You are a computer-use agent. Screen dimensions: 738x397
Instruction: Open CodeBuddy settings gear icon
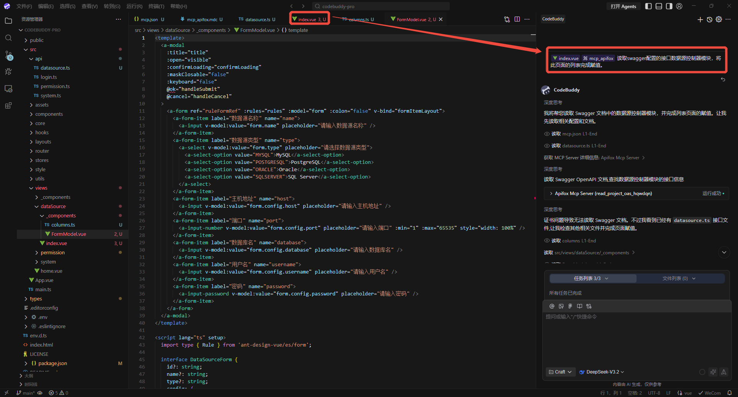click(x=719, y=20)
